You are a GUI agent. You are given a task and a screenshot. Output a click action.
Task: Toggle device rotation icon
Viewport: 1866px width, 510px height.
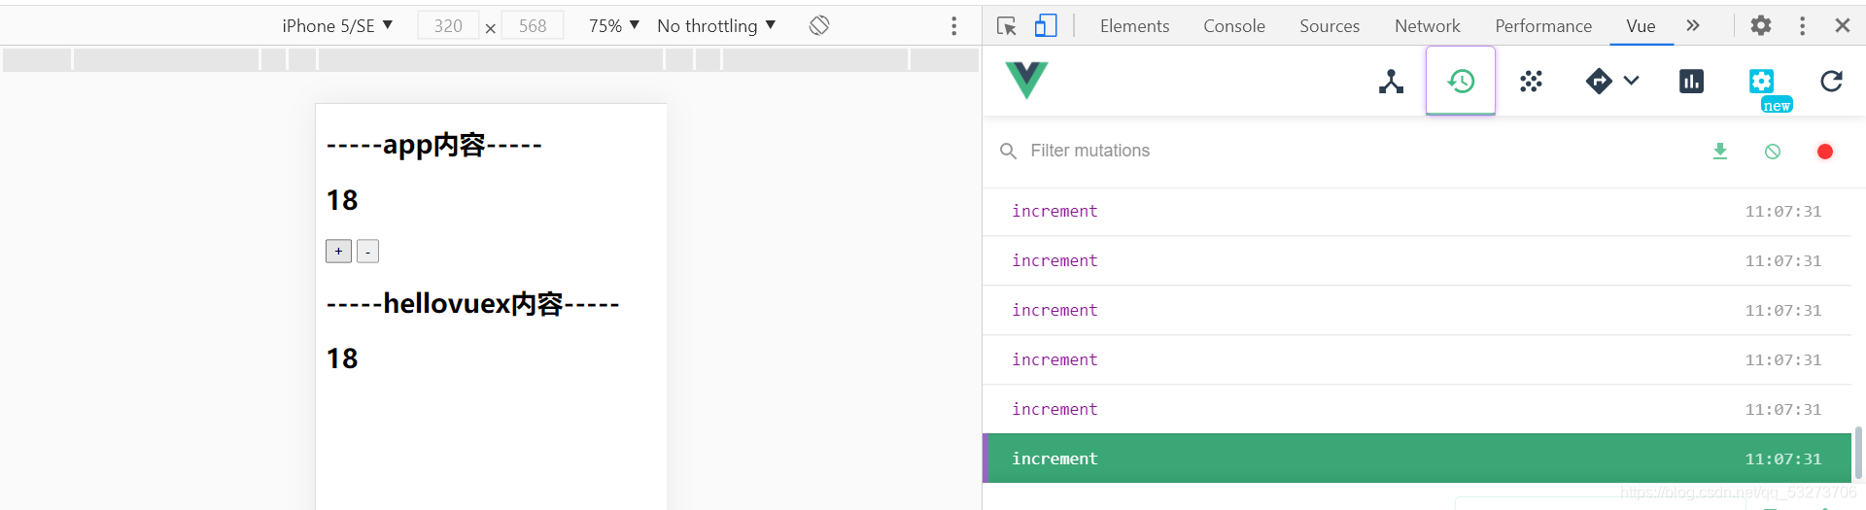pos(819,25)
